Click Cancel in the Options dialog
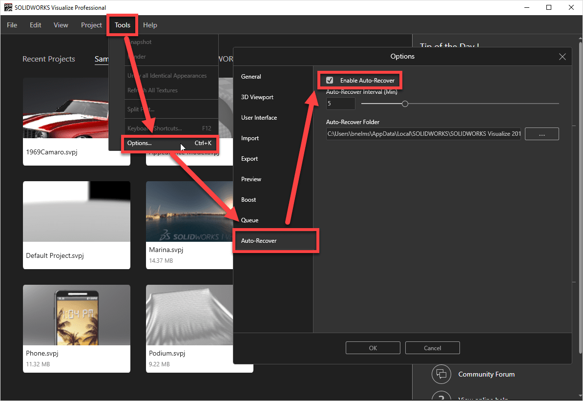583x401 pixels. click(x=433, y=348)
